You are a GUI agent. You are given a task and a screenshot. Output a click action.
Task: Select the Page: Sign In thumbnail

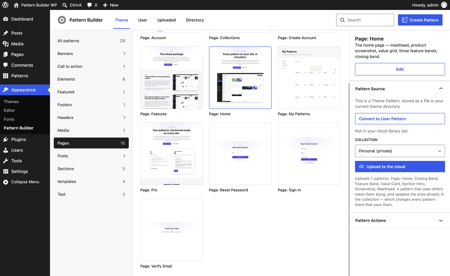point(309,154)
